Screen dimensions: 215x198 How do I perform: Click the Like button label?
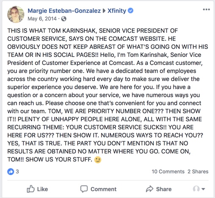[x=42, y=189]
